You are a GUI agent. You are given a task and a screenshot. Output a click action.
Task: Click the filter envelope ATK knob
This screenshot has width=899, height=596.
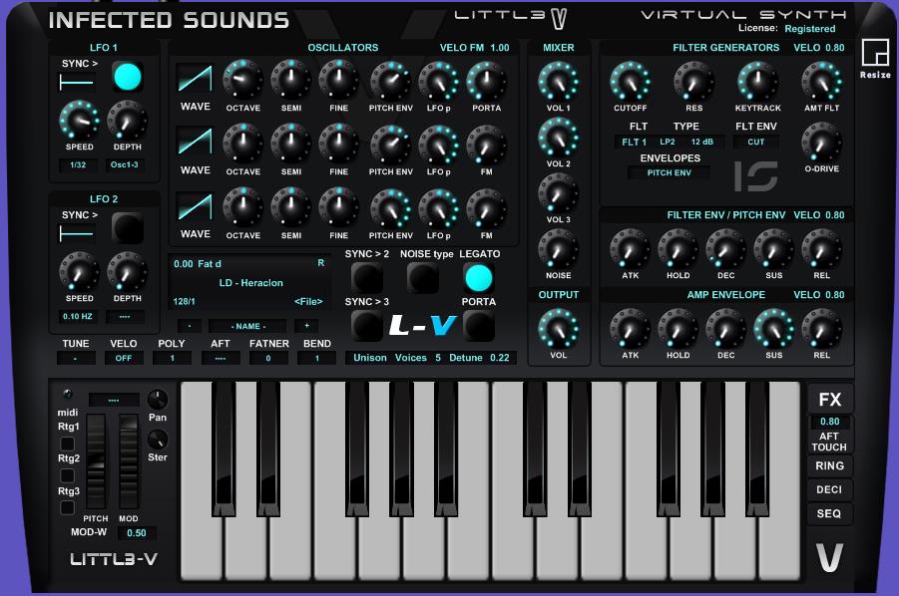[x=631, y=249]
